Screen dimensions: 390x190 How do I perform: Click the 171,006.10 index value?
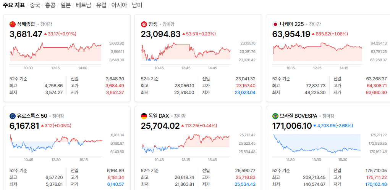coord(292,126)
